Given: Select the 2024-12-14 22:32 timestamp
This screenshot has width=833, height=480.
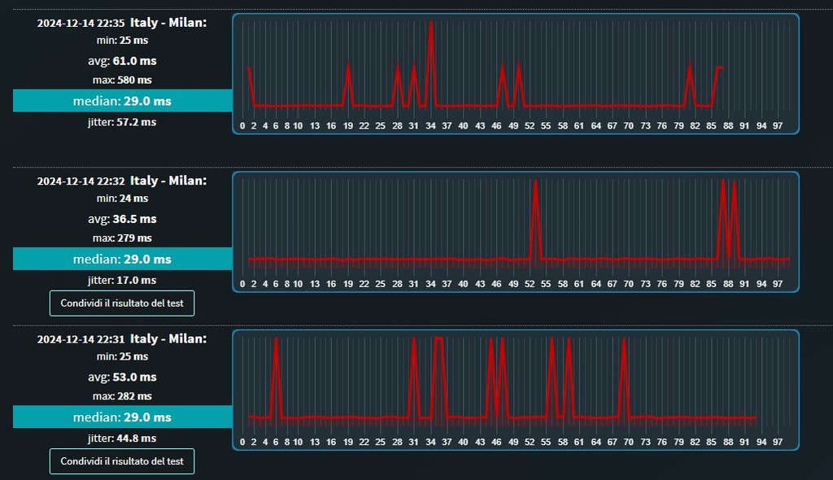Looking at the screenshot, I should coord(81,181).
